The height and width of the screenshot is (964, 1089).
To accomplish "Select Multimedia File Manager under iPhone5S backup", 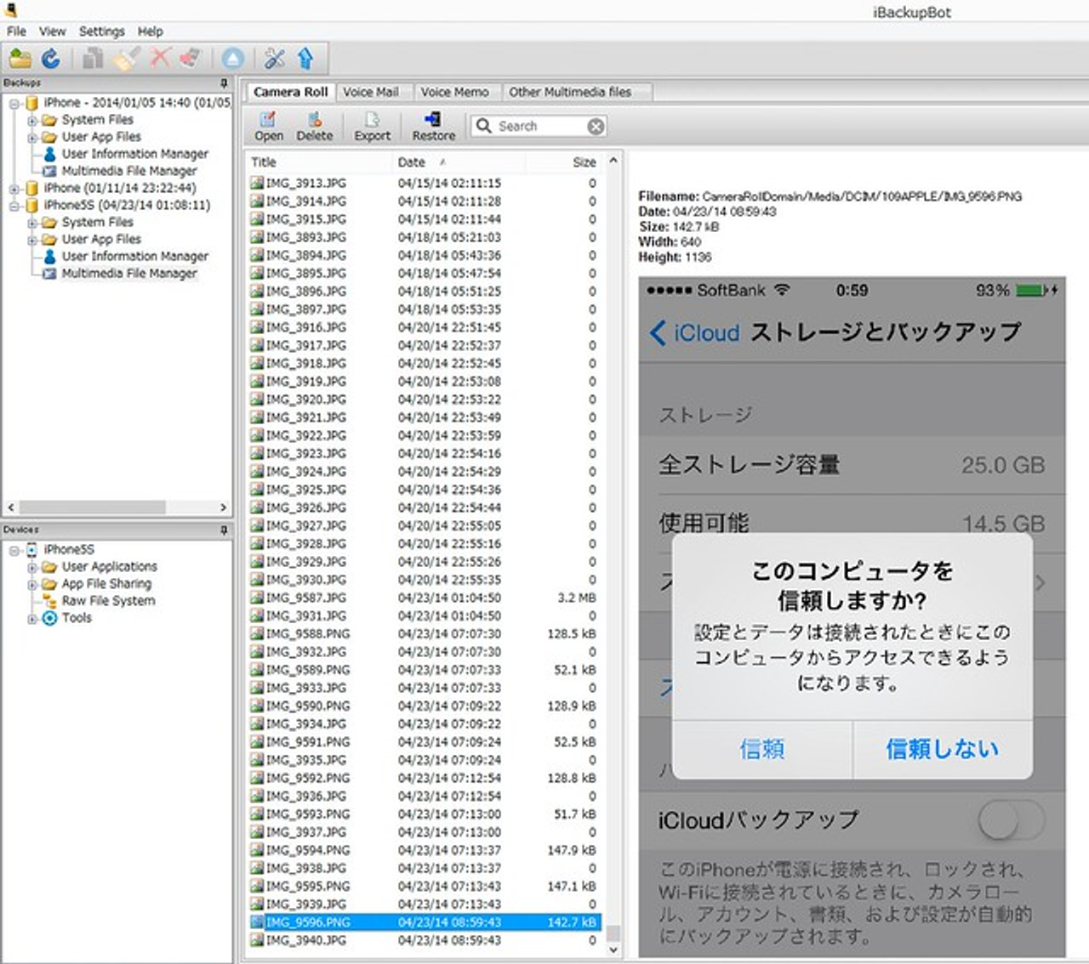I will click(x=128, y=273).
